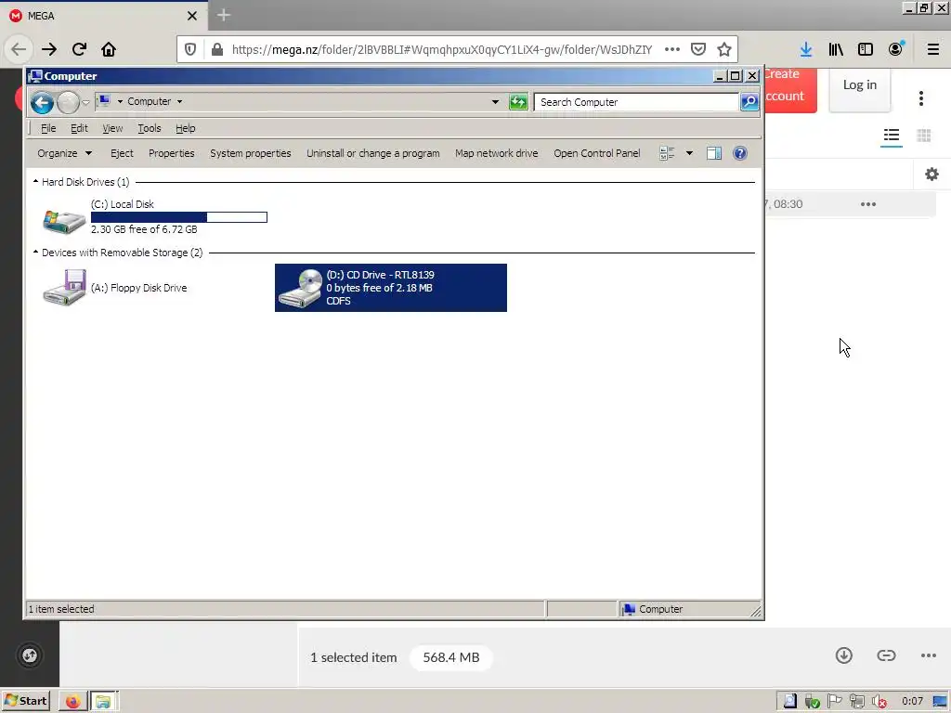
Task: Open Organize dropdown
Action: tap(64, 153)
